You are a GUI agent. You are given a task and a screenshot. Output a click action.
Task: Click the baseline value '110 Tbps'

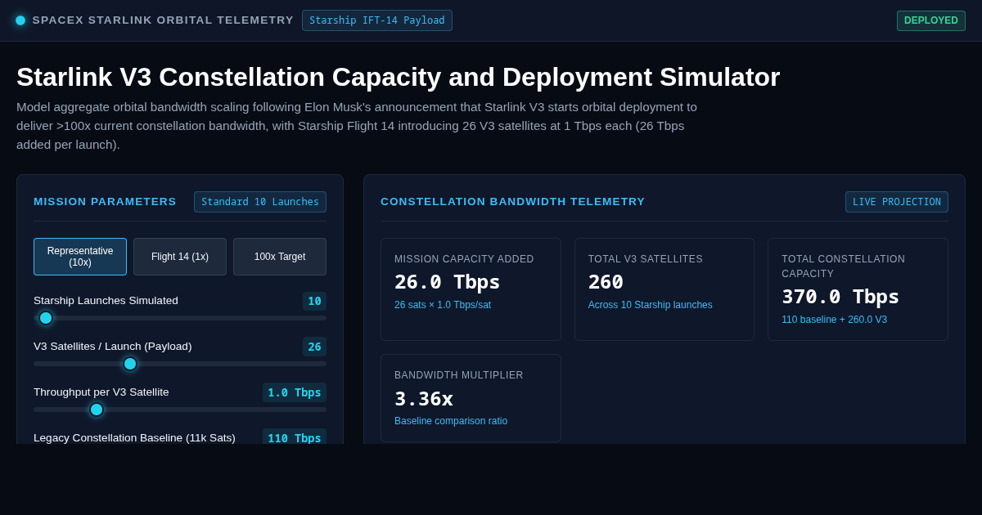295,437
